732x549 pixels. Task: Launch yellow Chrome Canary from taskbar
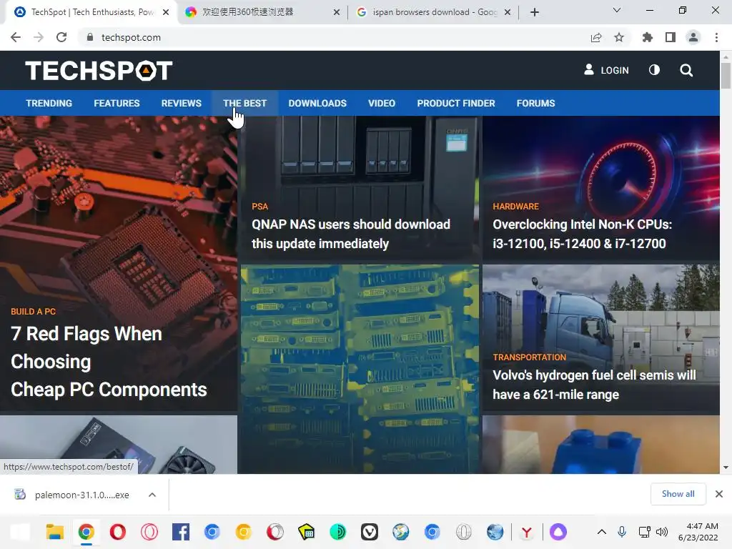(x=244, y=532)
